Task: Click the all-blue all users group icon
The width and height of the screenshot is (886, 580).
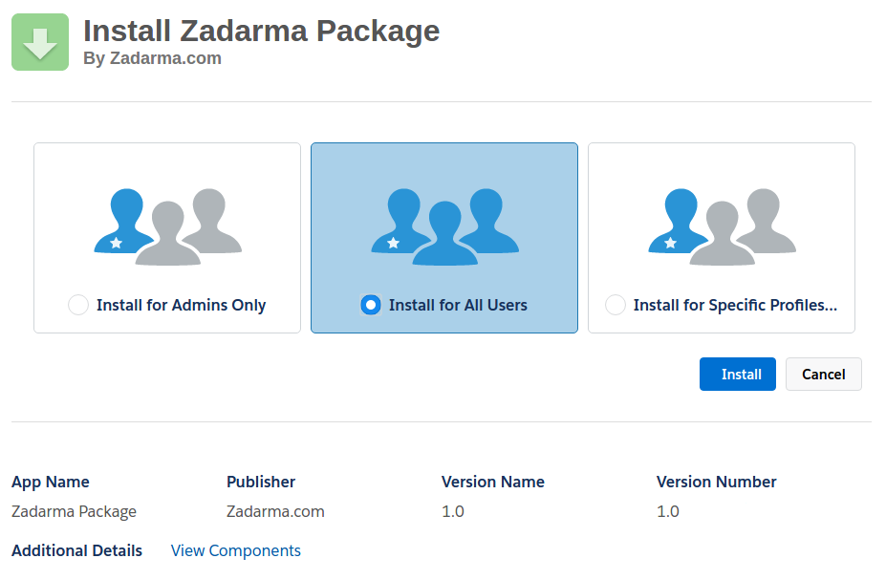Action: click(444, 226)
